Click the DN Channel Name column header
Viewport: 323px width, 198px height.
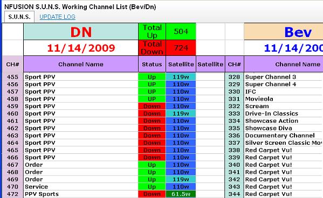coord(81,64)
